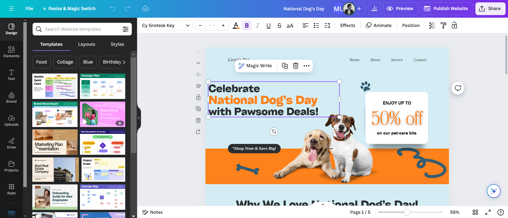Open Effects panel
This screenshot has width=508, height=218.
click(348, 25)
